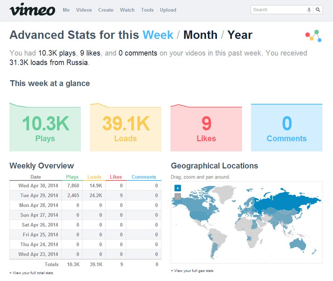Click View your full total stats link
The width and height of the screenshot is (333, 281).
pyautogui.click(x=31, y=273)
